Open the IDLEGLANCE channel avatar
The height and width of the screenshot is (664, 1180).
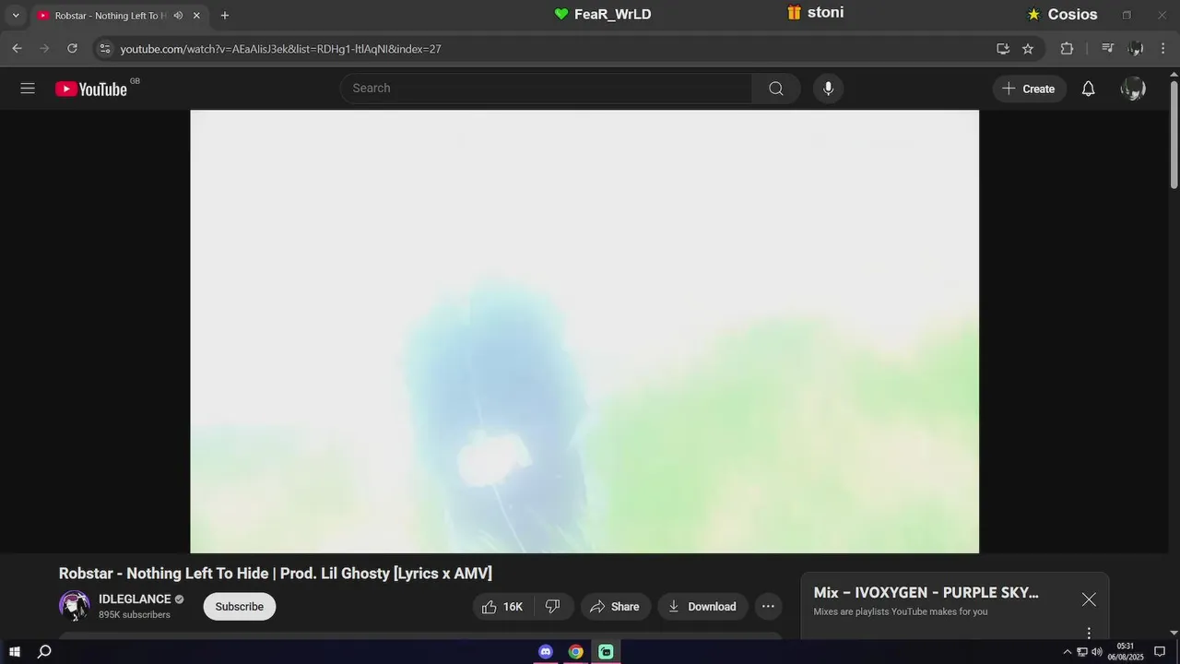click(75, 606)
